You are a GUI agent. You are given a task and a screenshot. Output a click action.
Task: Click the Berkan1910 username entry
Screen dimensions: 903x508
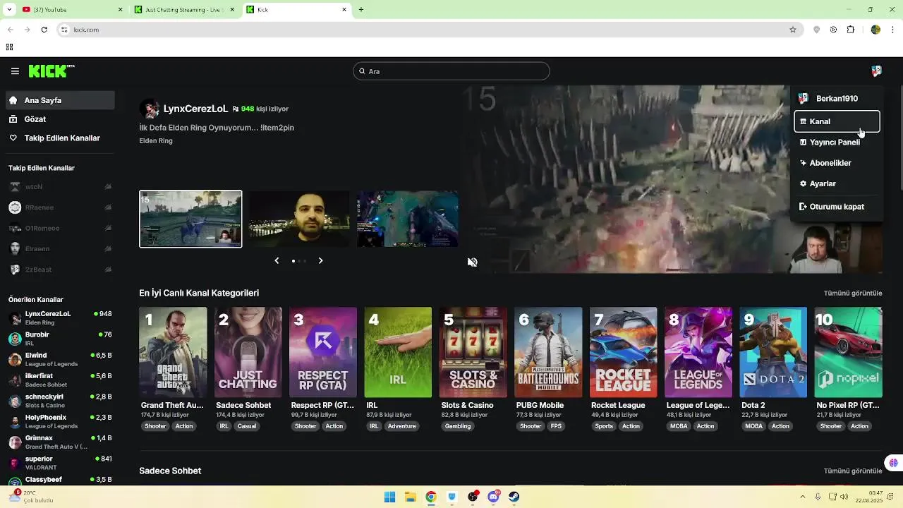[837, 99]
